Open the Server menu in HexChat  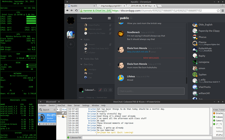pos(77,105)
